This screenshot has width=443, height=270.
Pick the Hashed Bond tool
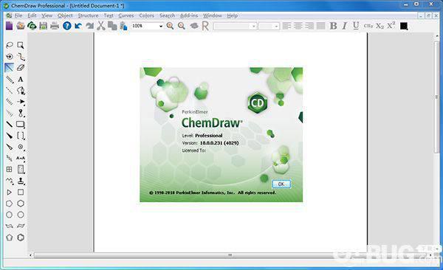(10, 102)
